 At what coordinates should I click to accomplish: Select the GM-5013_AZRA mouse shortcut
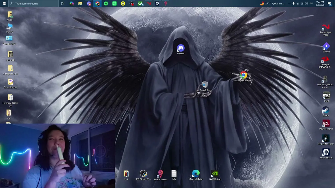click(x=325, y=82)
